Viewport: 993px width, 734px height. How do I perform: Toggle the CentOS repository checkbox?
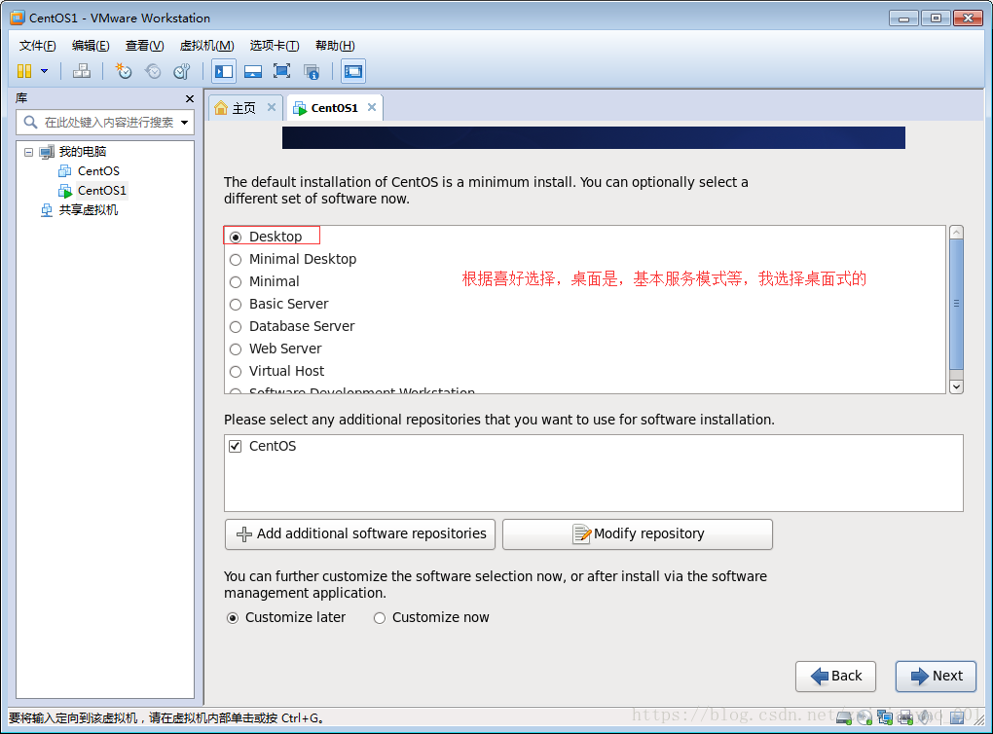(235, 446)
